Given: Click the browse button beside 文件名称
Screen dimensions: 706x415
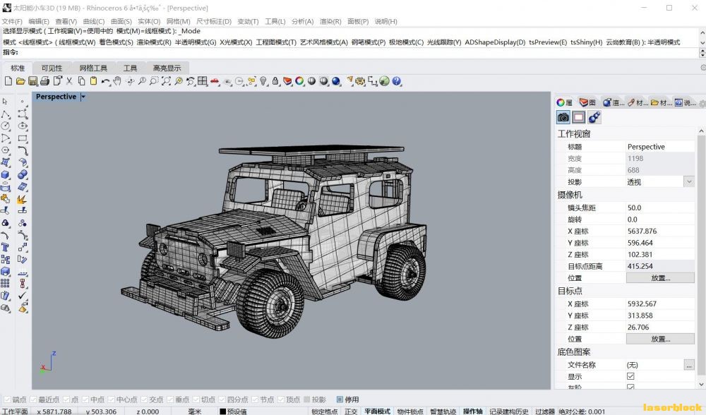Looking at the screenshot, I should coord(689,365).
